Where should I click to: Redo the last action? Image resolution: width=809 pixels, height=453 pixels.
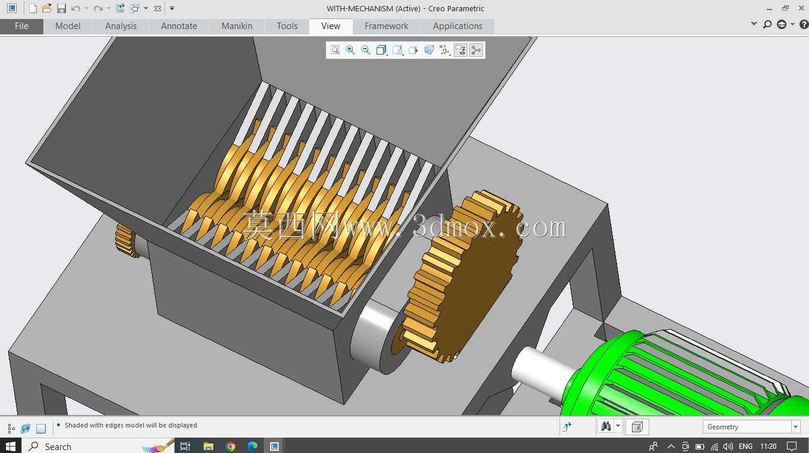click(98, 8)
